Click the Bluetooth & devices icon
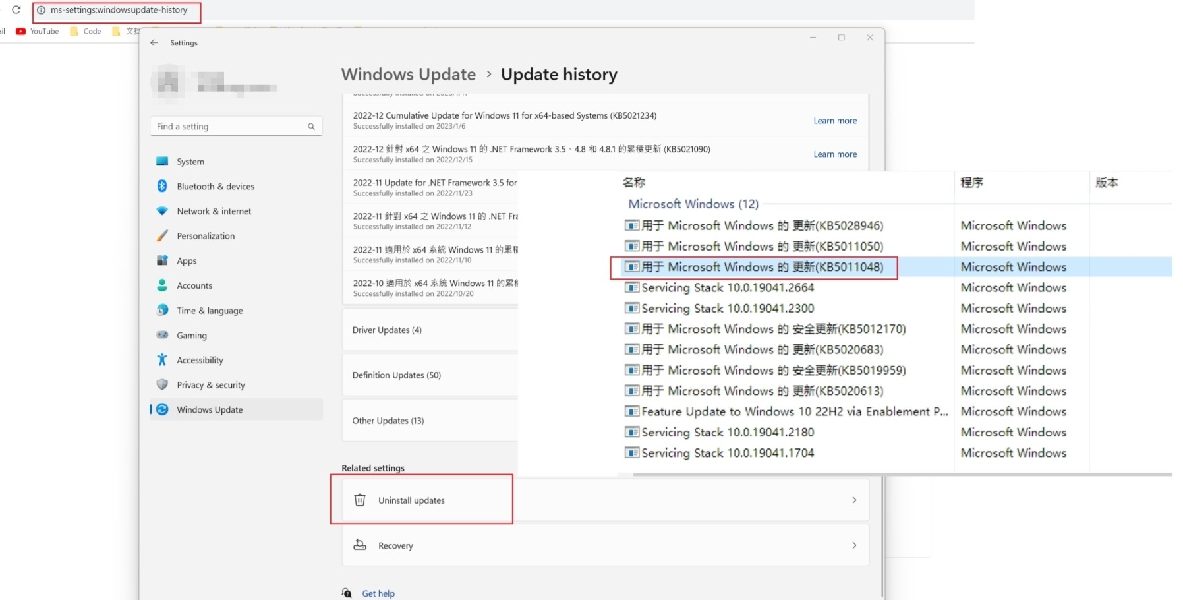 pos(162,186)
